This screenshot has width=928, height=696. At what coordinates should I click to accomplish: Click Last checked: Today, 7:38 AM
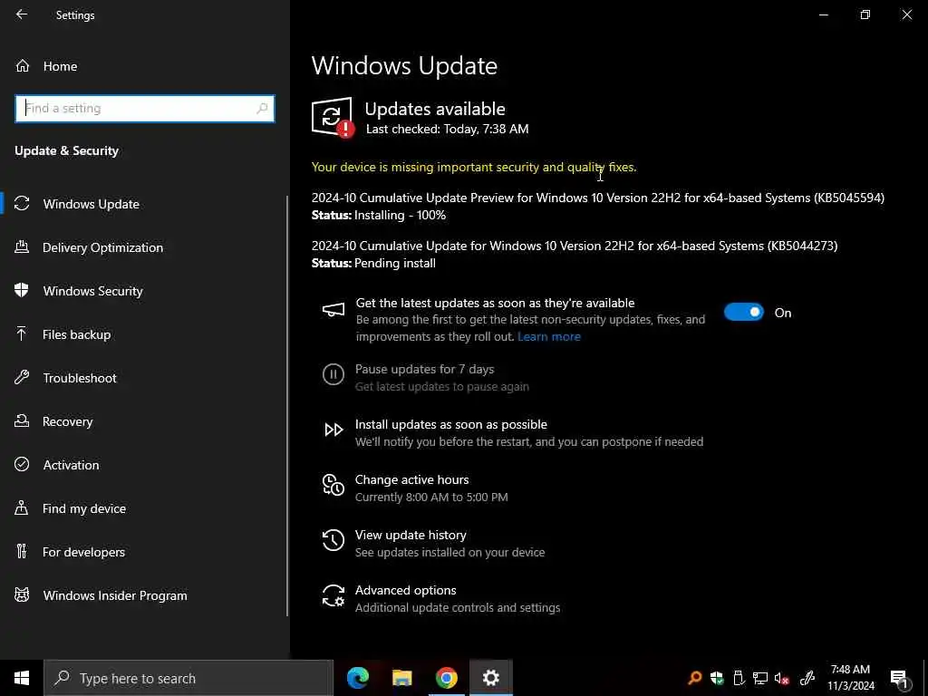pyautogui.click(x=447, y=129)
